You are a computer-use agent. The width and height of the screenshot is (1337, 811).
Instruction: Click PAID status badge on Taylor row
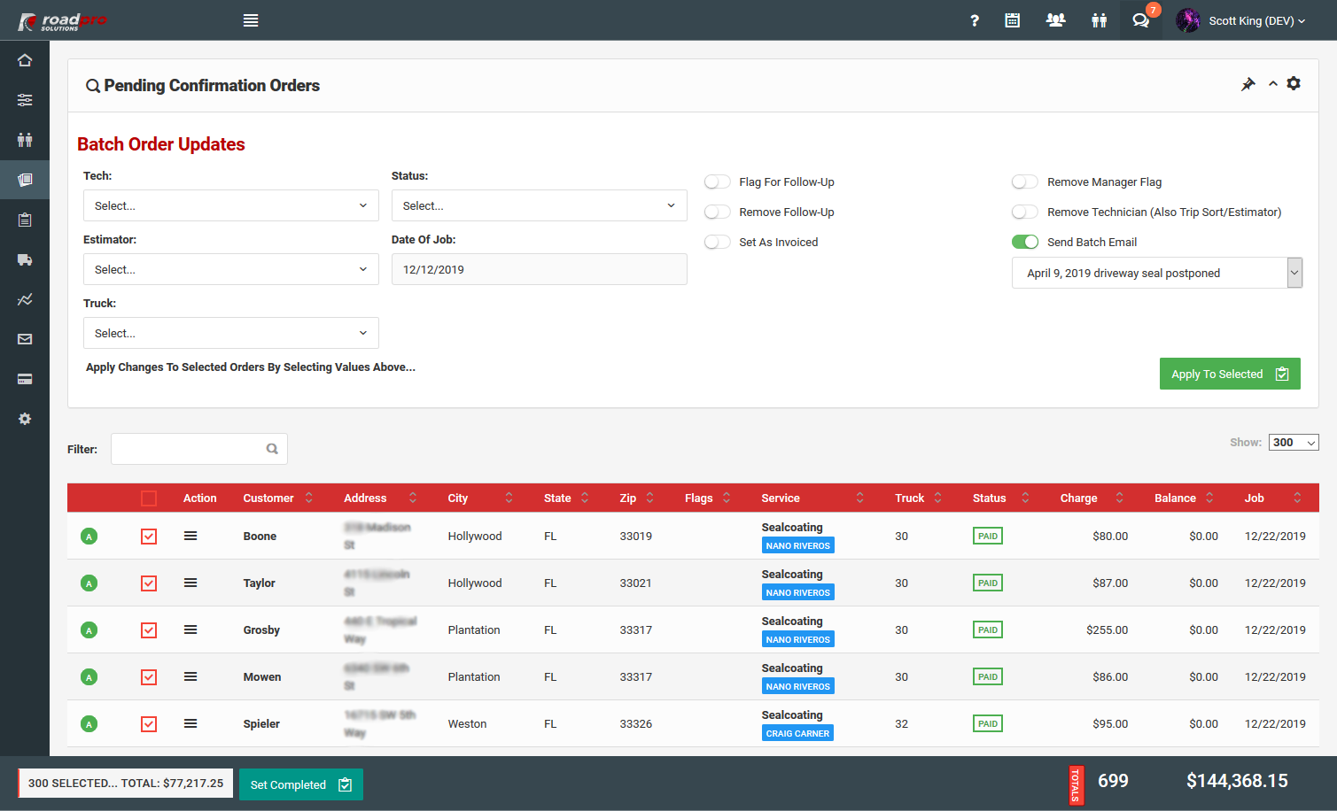point(988,583)
